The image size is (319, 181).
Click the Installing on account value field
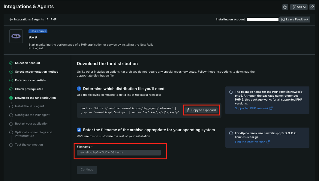(263, 20)
